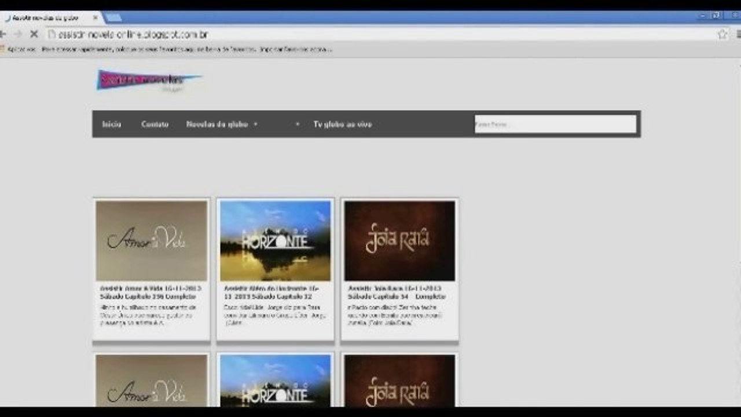Open a new tab
The width and height of the screenshot is (741, 417).
(x=113, y=17)
